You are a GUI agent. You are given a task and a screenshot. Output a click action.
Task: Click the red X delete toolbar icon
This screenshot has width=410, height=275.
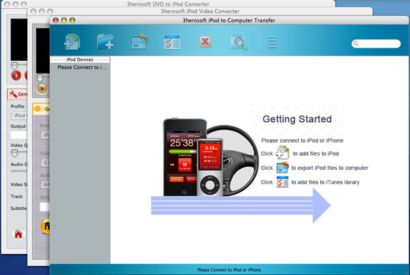pos(205,42)
